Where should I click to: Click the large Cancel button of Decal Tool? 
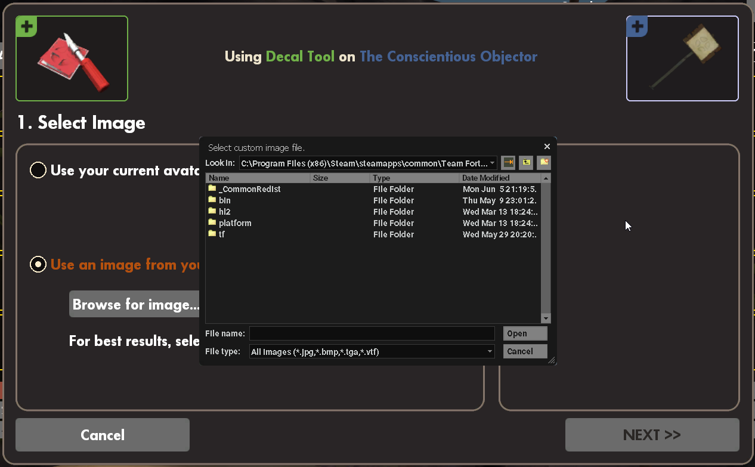coord(103,435)
